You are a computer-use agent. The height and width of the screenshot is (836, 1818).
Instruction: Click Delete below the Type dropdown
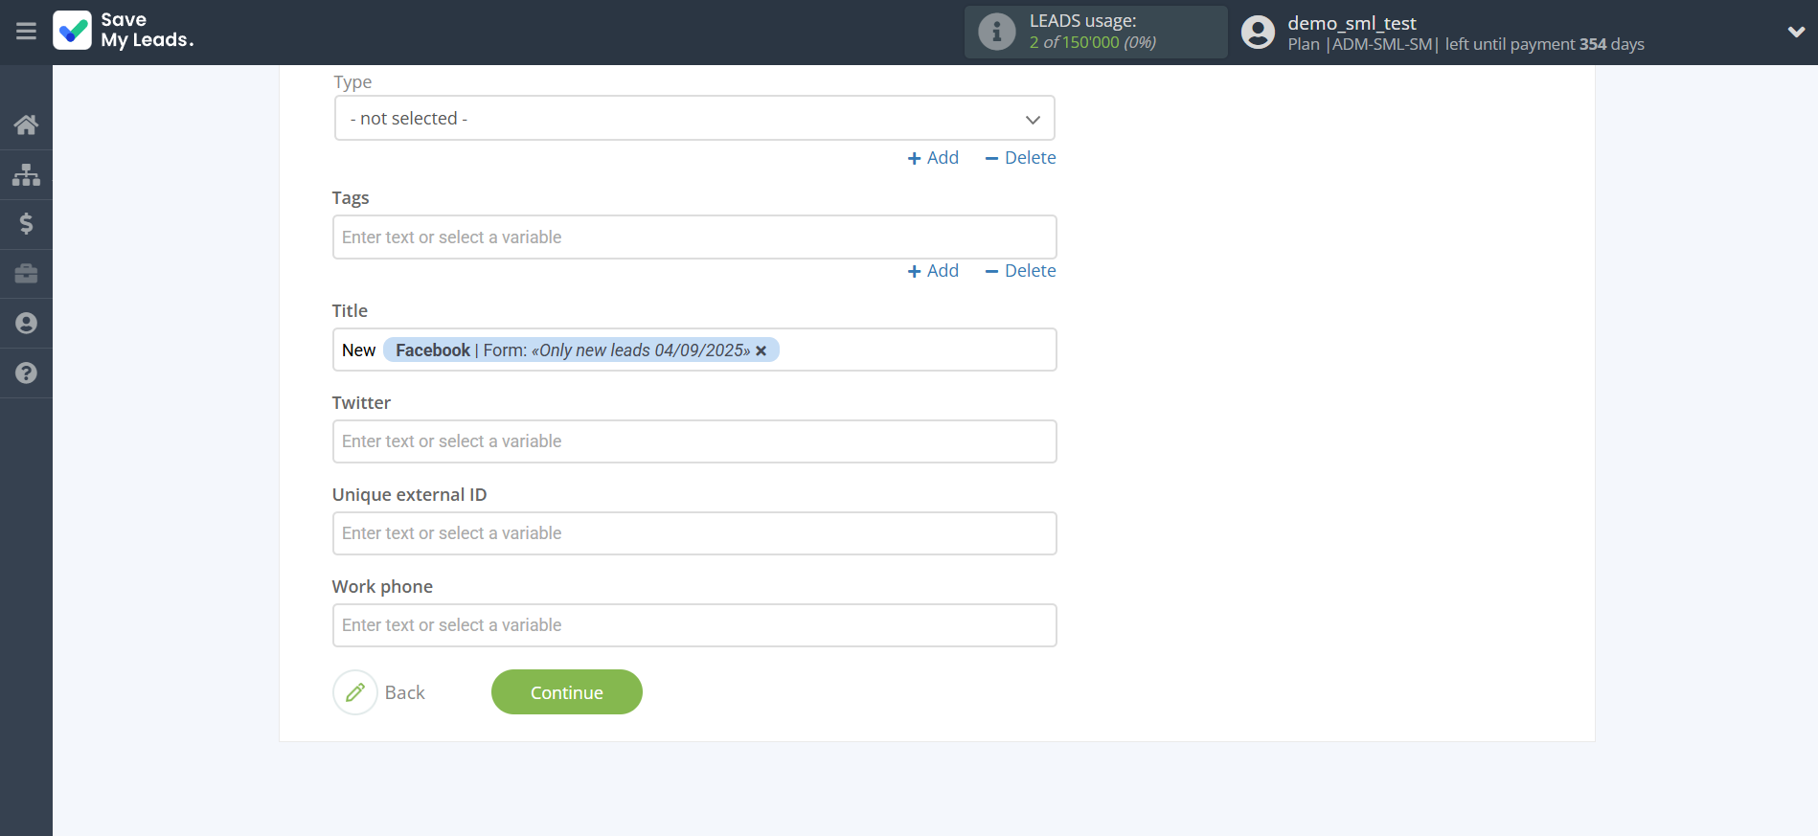click(x=1020, y=158)
